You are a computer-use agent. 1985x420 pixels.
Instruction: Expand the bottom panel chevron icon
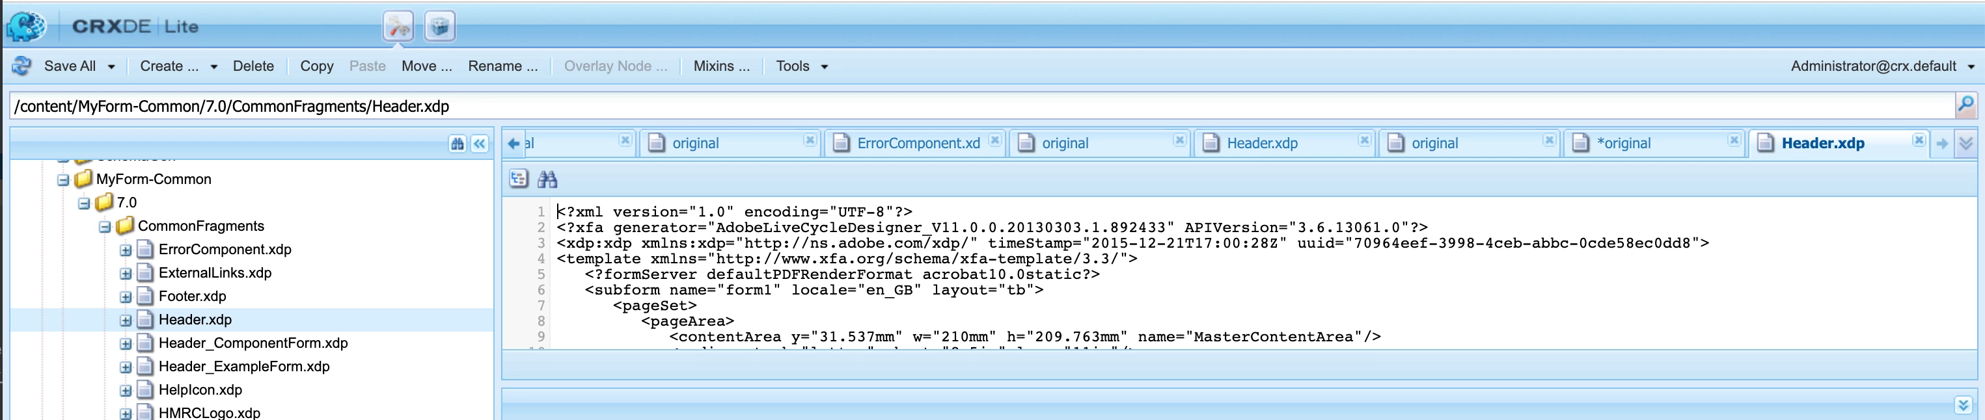[1963, 404]
